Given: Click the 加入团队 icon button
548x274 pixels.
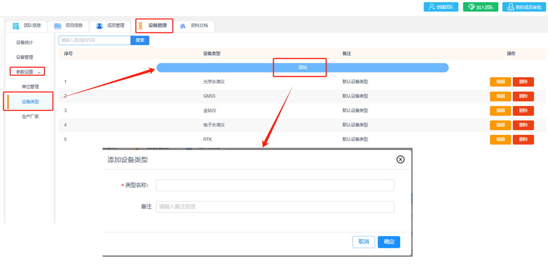Looking at the screenshot, I should (480, 7).
